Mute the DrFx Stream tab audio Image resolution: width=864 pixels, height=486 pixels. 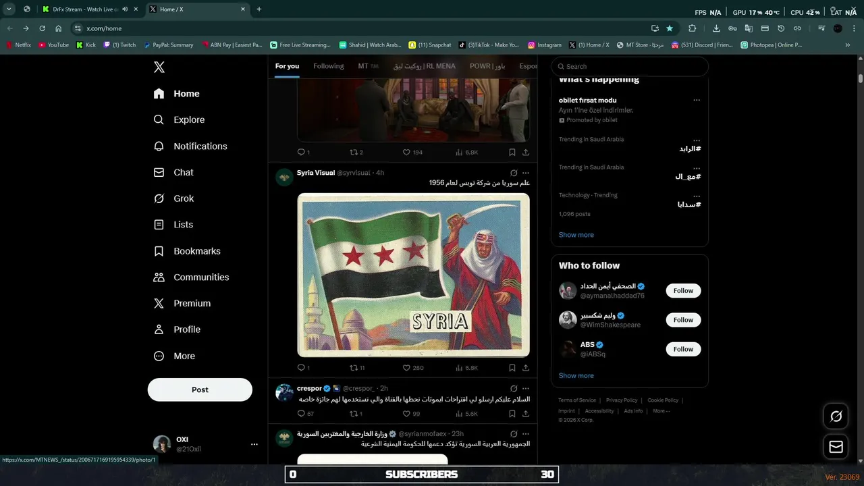(x=125, y=9)
